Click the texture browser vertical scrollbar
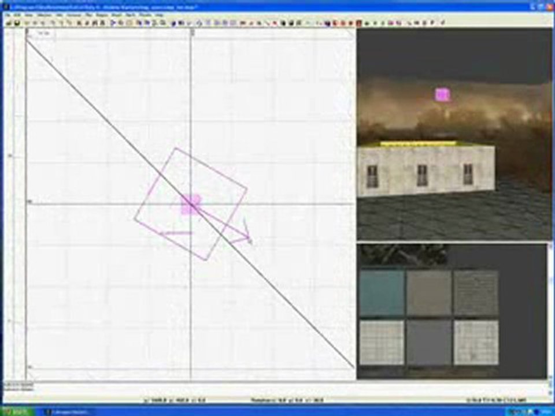555x416 pixels. (x=550, y=311)
